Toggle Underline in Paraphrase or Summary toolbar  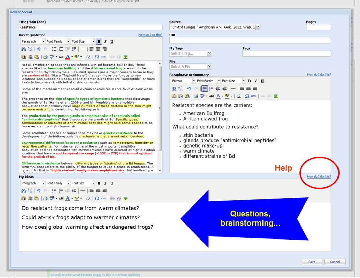[x=262, y=81]
